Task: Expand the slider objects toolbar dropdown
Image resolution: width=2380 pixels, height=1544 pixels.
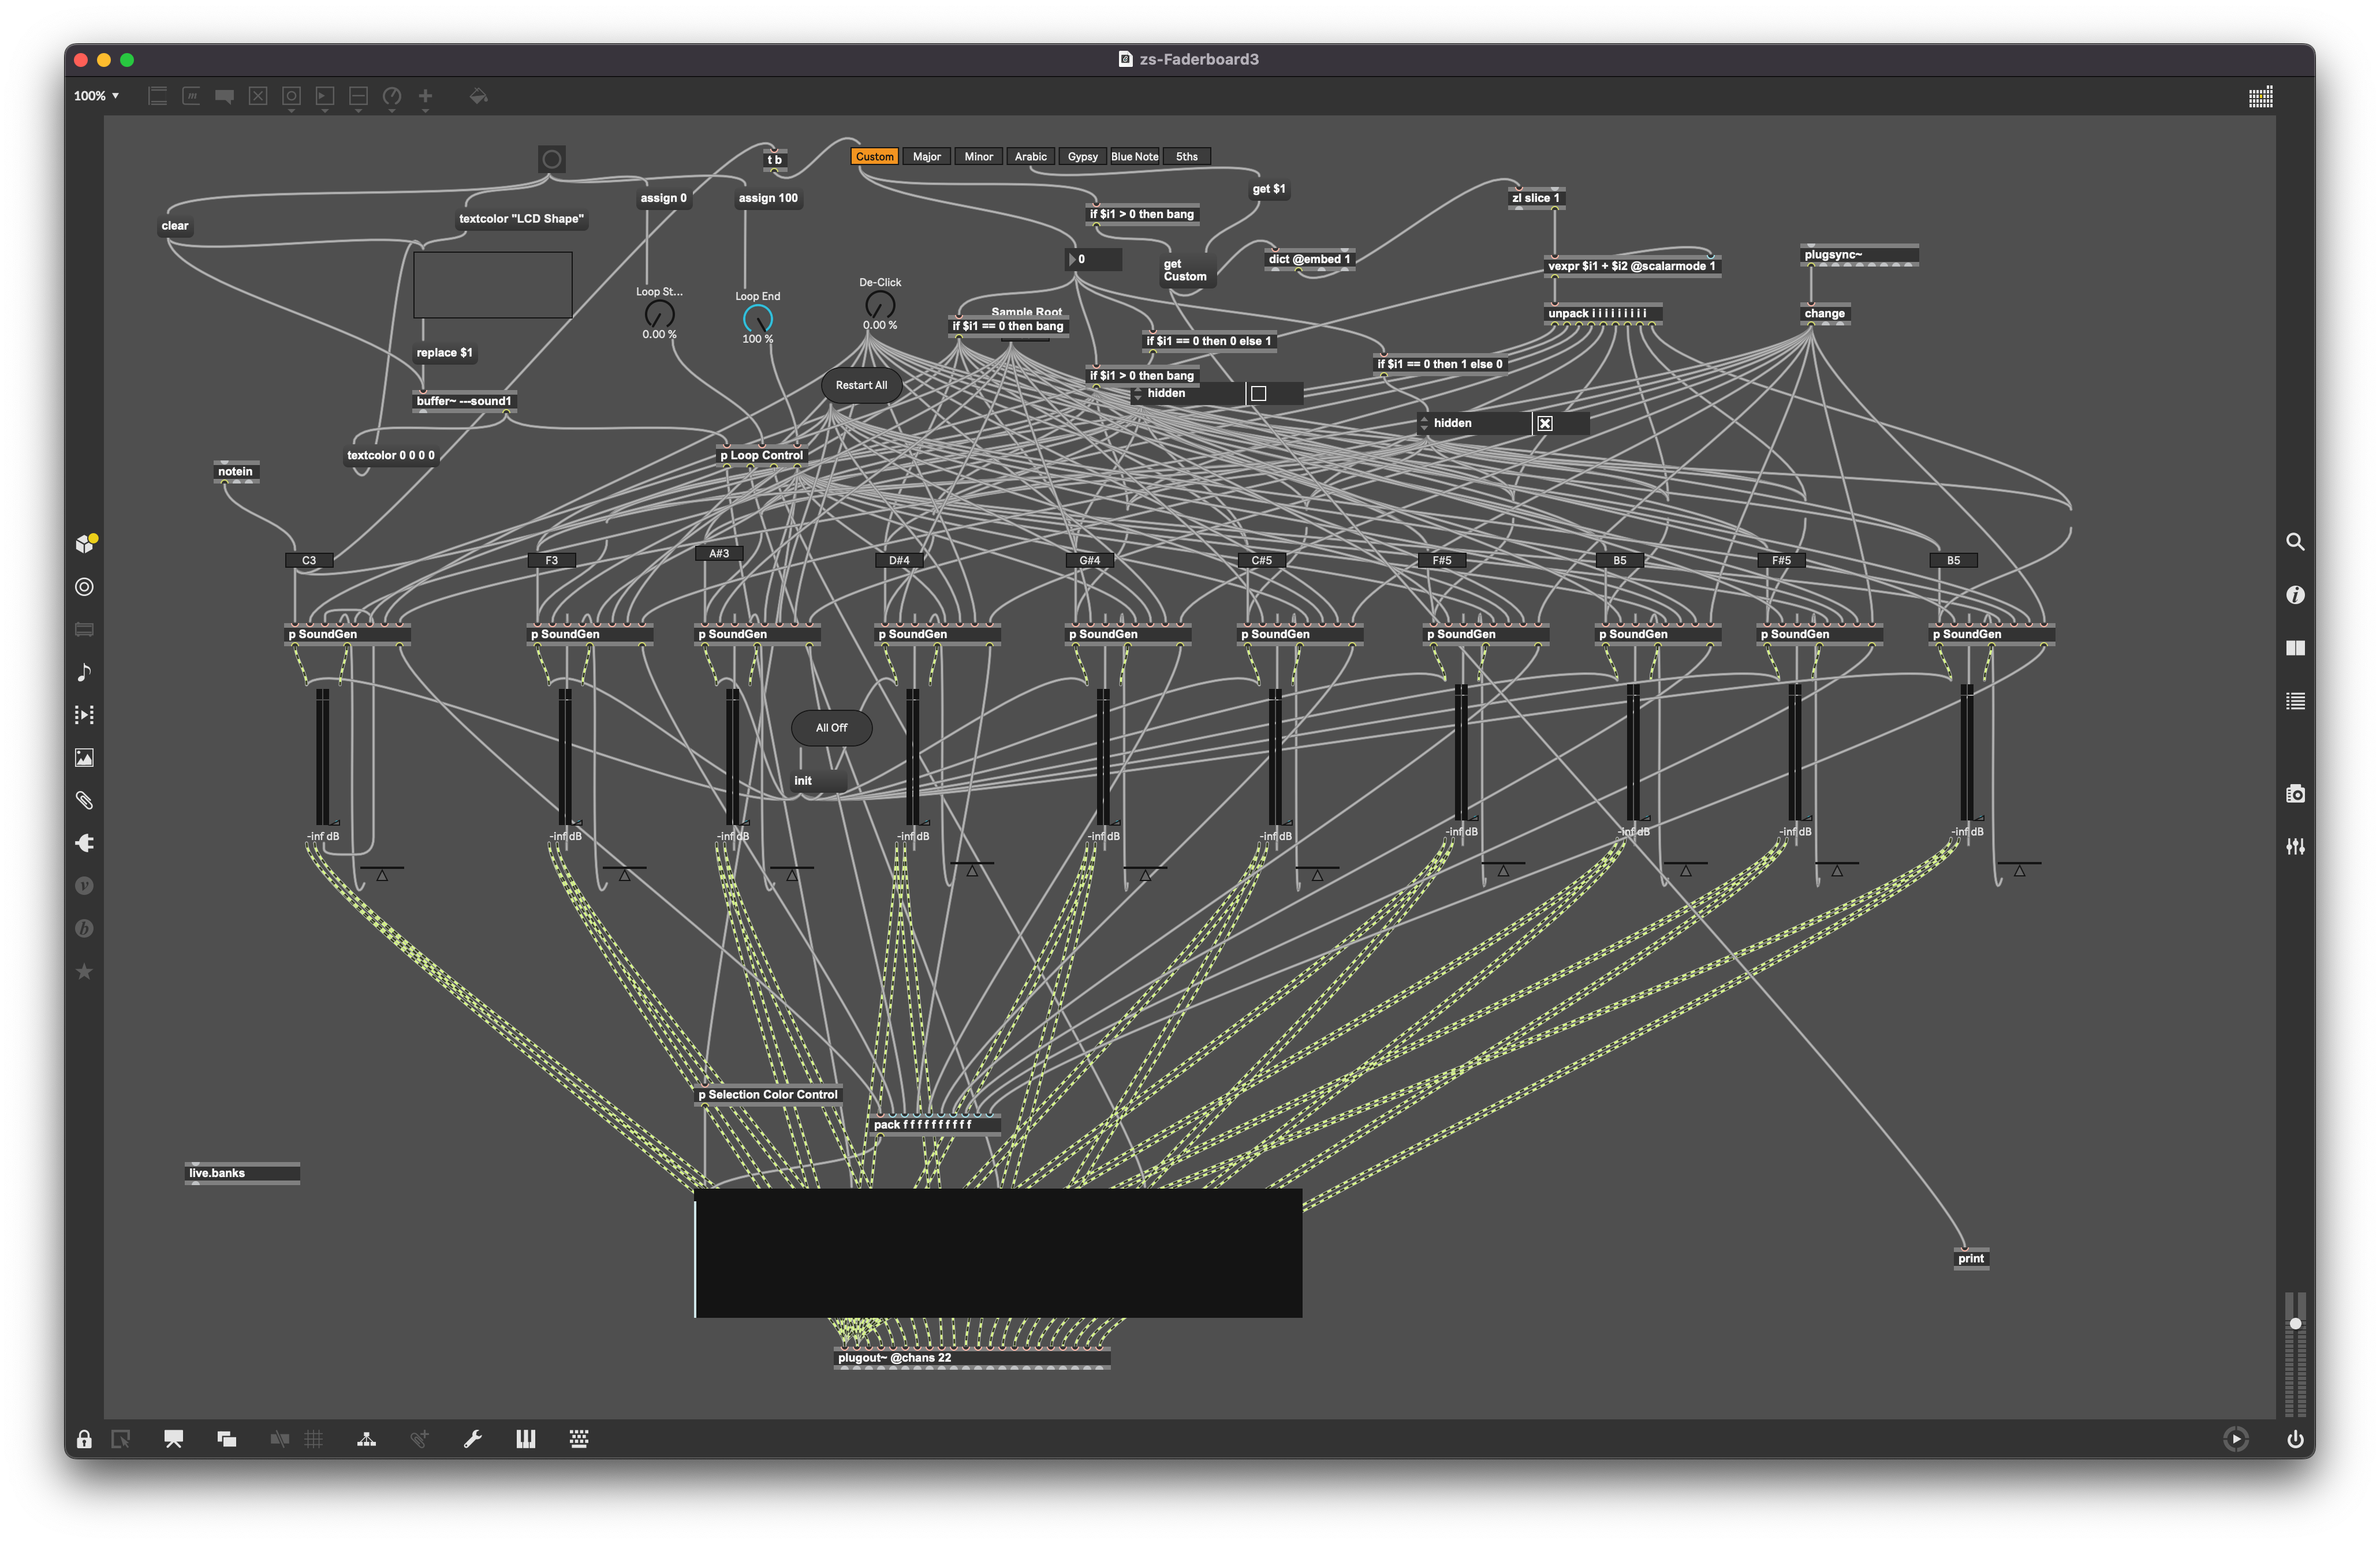Action: point(358,98)
